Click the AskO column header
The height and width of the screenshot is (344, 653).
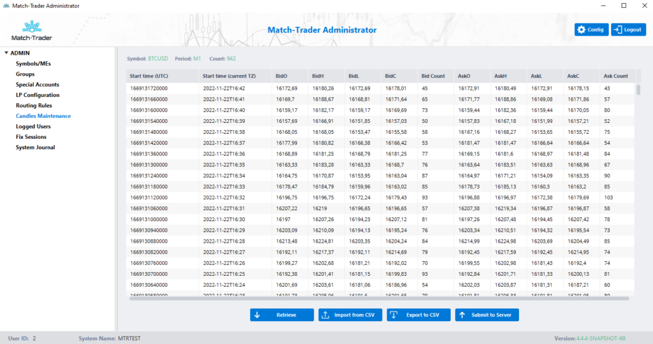[x=473, y=76]
